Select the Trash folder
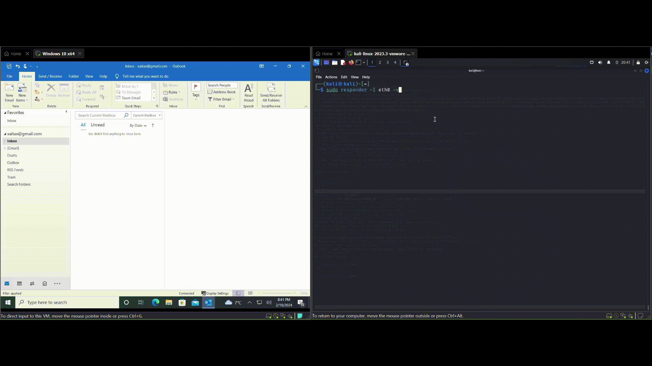Screen dimensions: 652x366 11,177
